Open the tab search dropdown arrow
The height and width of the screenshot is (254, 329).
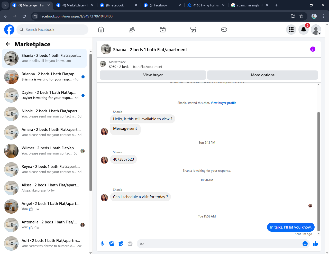pyautogui.click(x=5, y=5)
